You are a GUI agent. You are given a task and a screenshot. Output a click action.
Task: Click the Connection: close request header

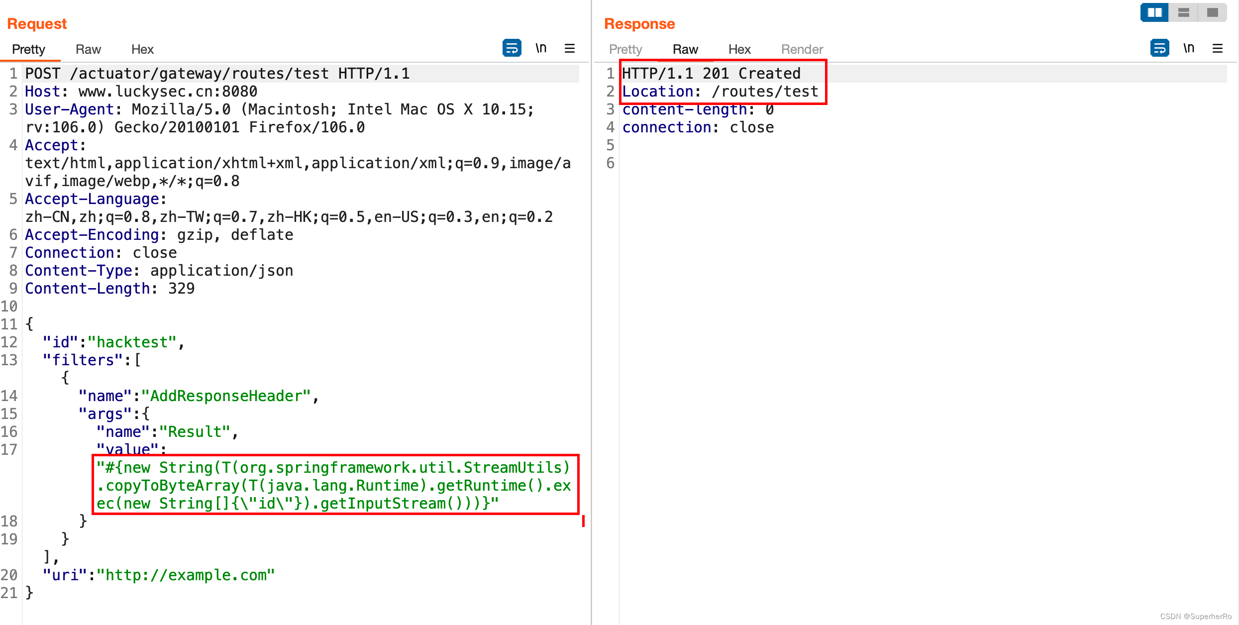click(x=101, y=253)
